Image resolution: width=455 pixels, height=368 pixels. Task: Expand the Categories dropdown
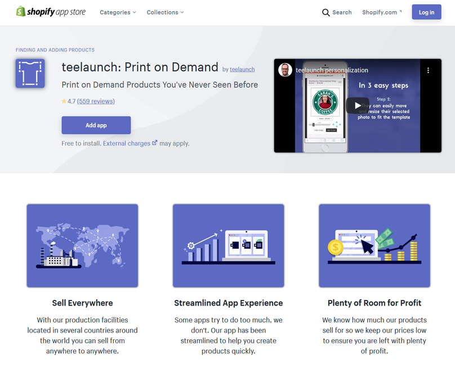pos(118,12)
